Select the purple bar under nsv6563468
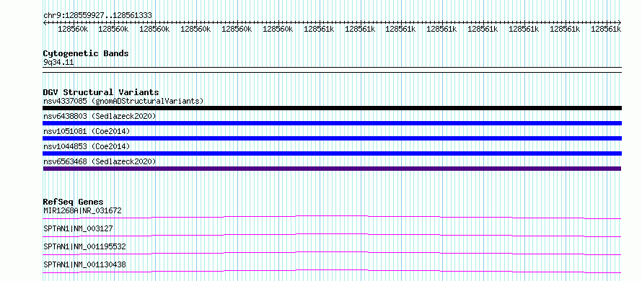The width and height of the screenshot is (642, 281). click(332, 169)
